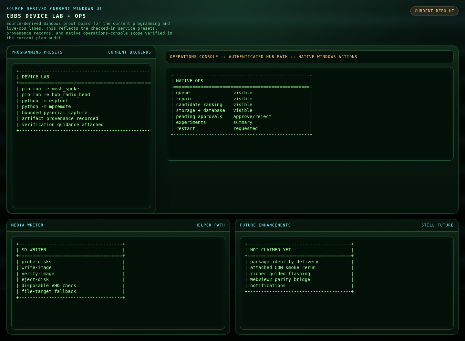Screen dimensions: 465x341
Task: Click 'verification guidance attached' line
Action: click(x=63, y=125)
